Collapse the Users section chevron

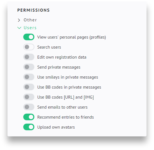pos(19,28)
